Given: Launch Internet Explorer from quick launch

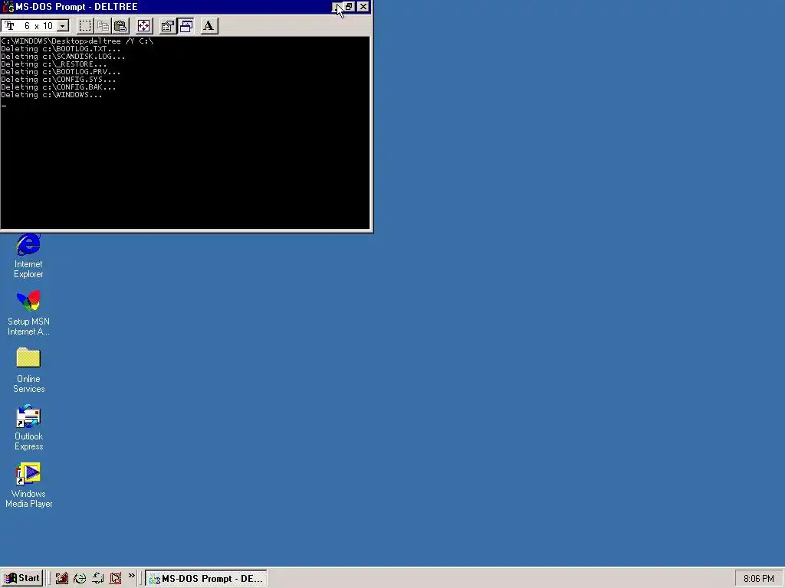Looking at the screenshot, I should (x=80, y=579).
